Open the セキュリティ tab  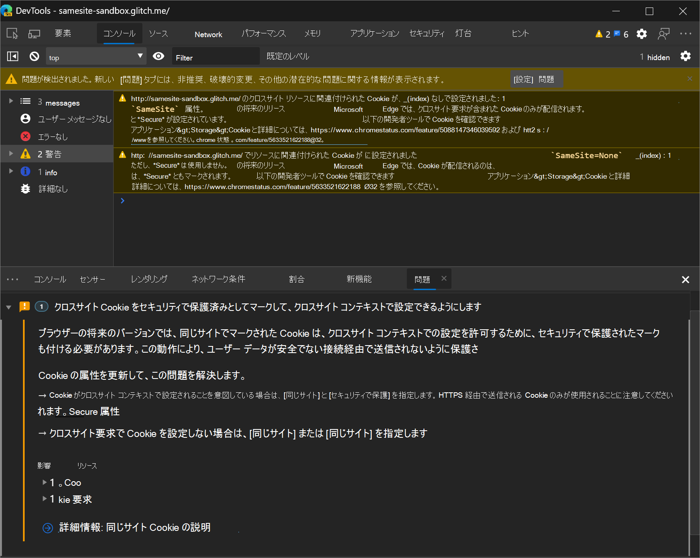tap(427, 33)
